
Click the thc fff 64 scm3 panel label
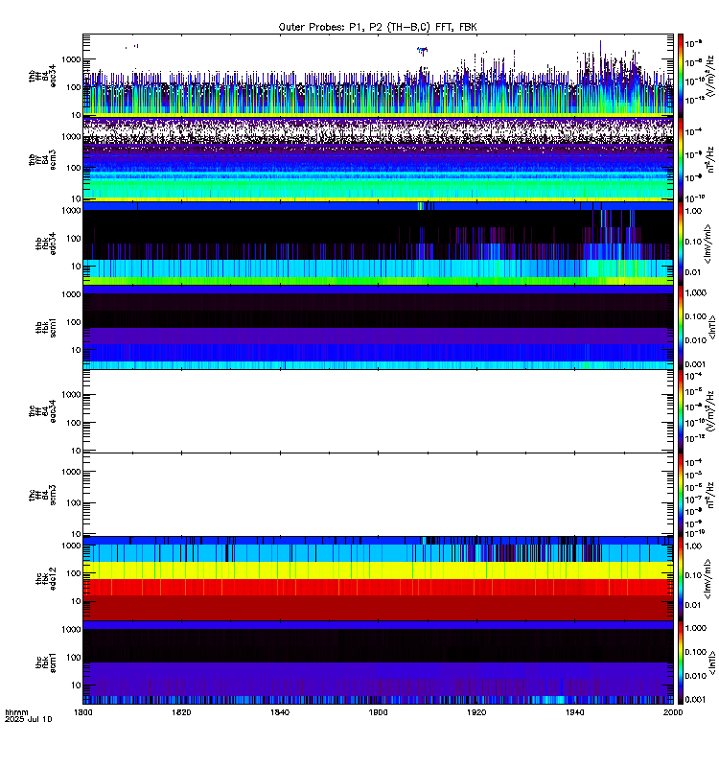42,495
